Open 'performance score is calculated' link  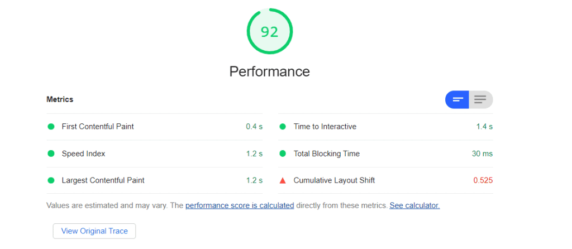pos(240,205)
